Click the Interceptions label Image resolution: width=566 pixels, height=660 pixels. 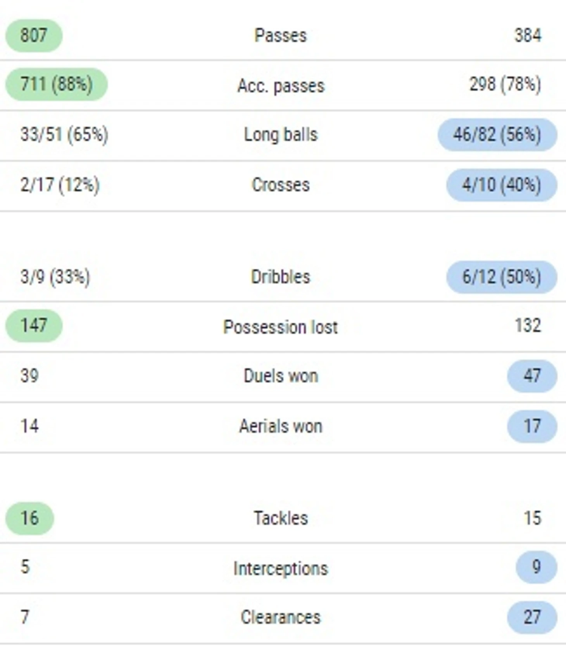tap(281, 568)
